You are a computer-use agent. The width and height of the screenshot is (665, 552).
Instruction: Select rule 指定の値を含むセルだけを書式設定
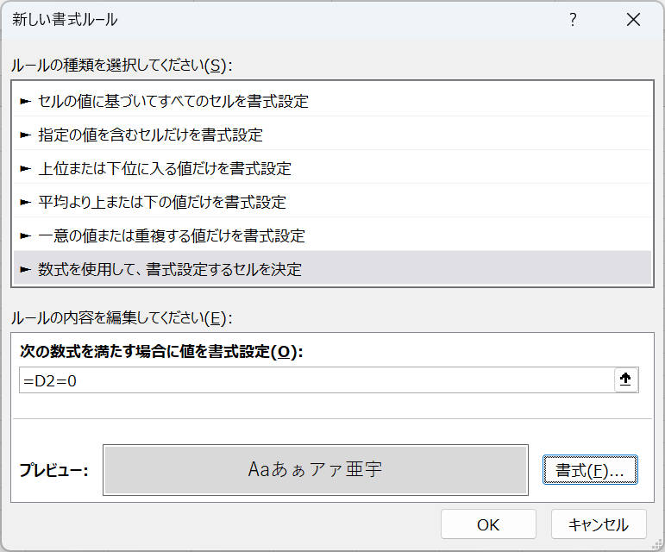(x=333, y=135)
